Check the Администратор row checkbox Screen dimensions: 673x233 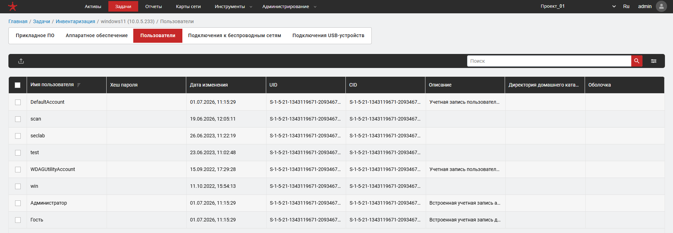[18, 203]
